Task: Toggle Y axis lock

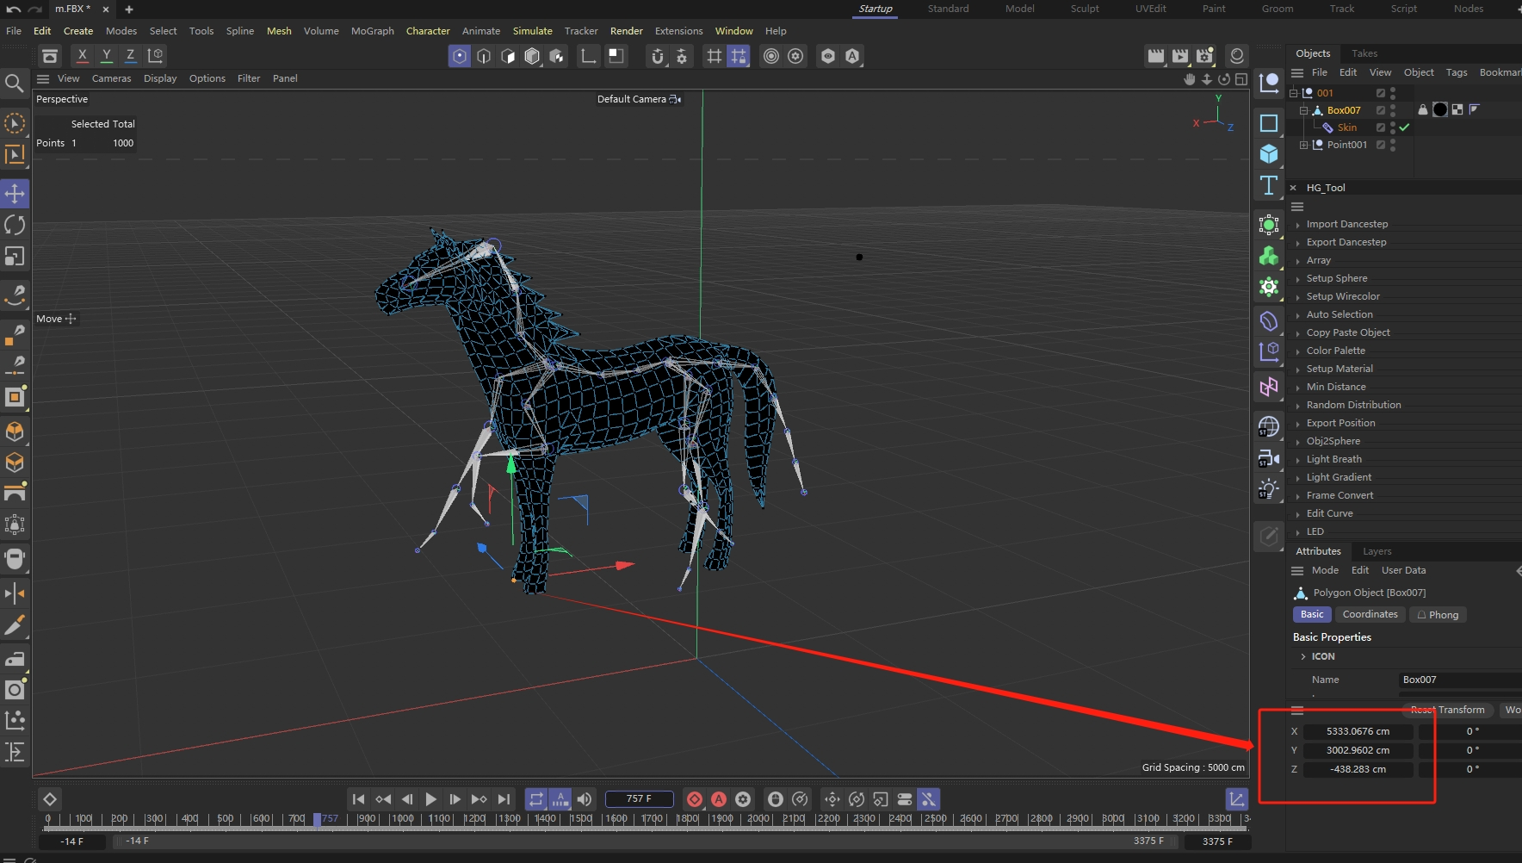Action: [107, 56]
